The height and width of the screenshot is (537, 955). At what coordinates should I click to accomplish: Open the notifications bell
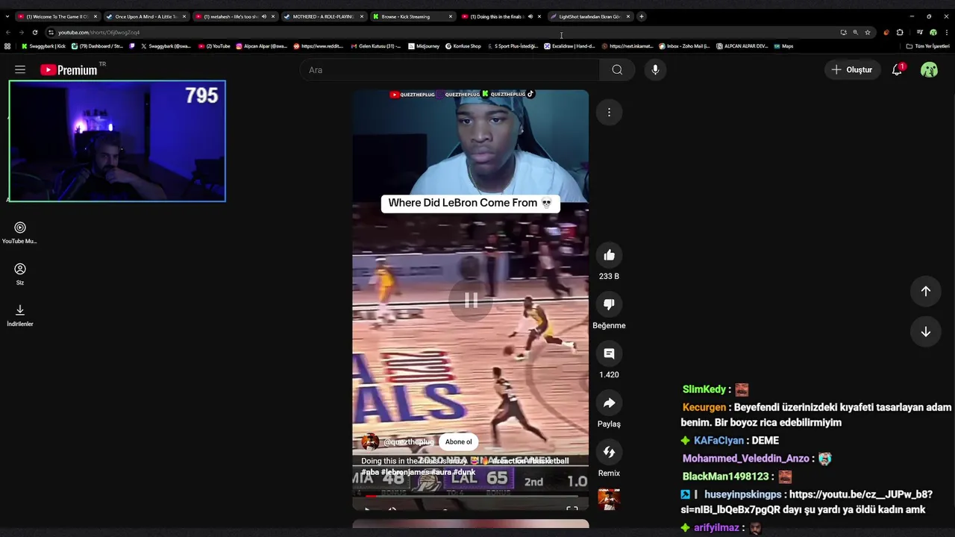[x=898, y=69]
